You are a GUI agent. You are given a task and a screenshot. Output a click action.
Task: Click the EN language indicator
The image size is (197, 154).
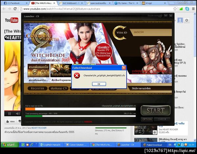pyautogui.click(x=170, y=145)
